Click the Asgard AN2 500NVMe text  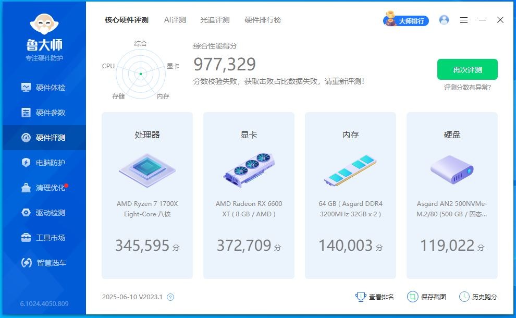(x=452, y=209)
